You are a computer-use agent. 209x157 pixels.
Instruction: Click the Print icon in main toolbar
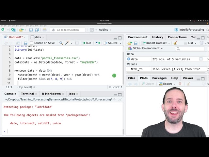44,30
